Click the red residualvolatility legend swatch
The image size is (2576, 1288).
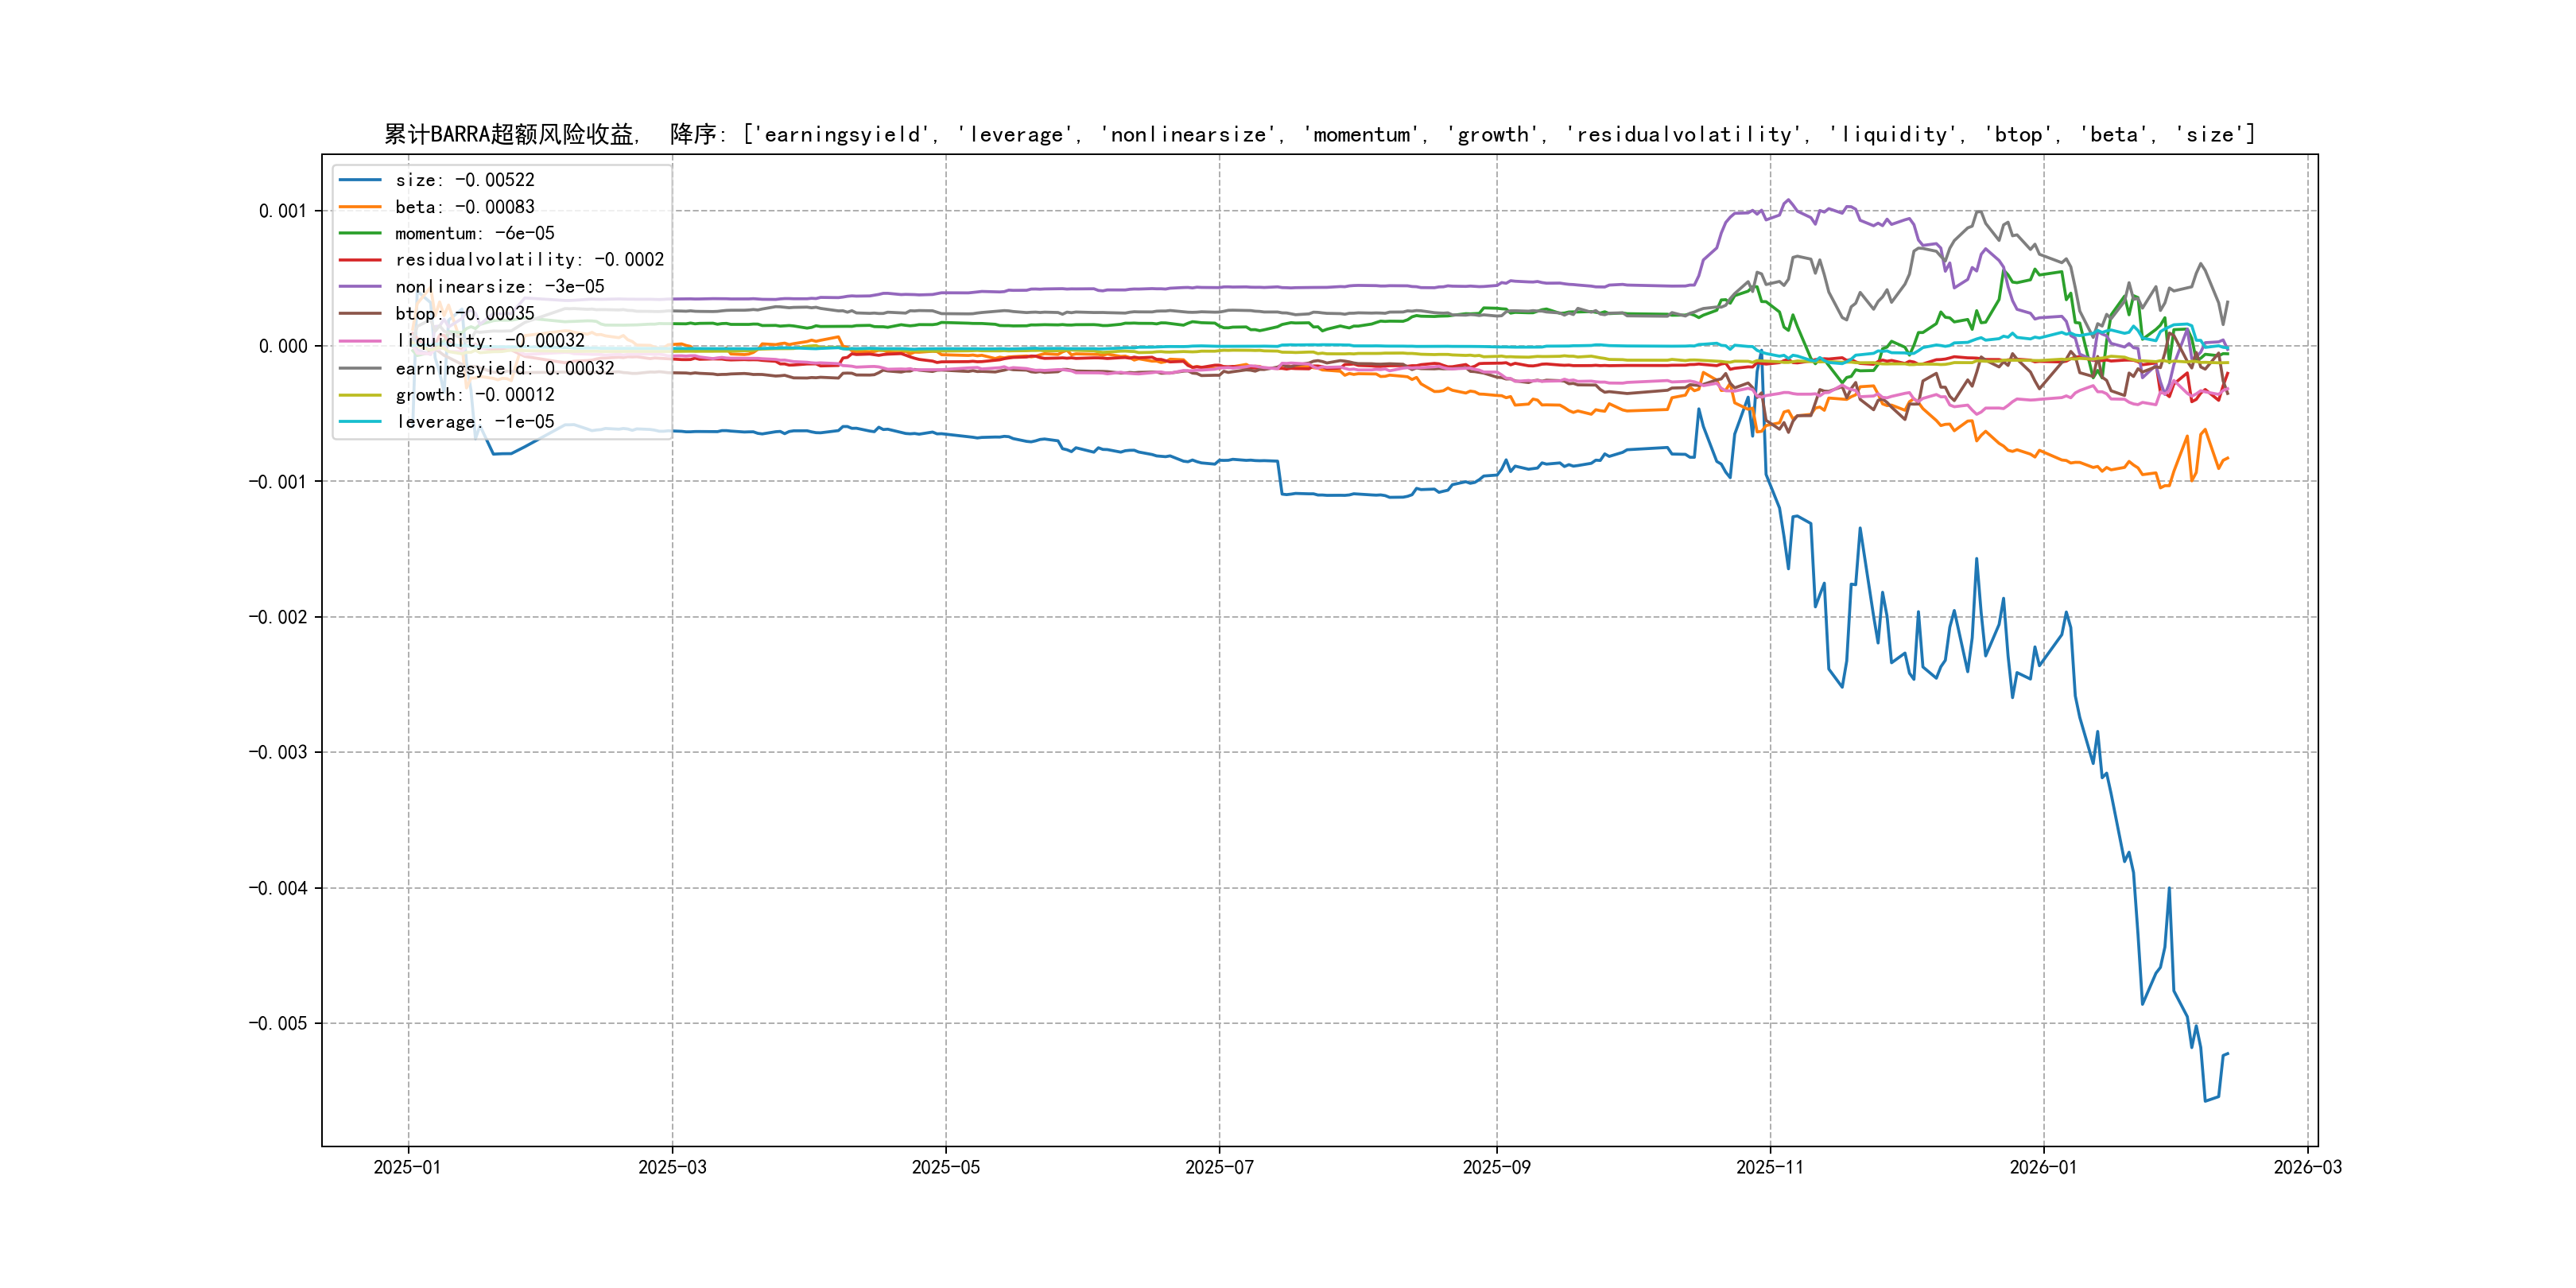click(x=360, y=260)
